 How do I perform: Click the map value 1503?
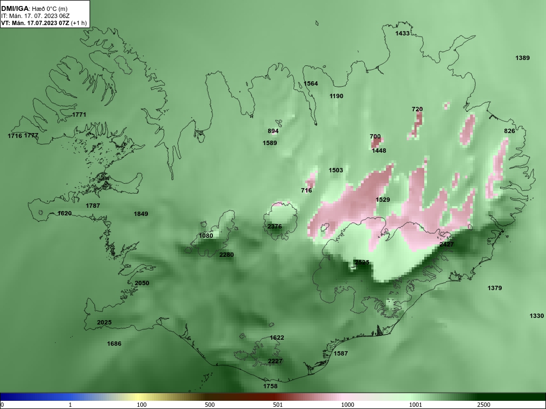336,170
